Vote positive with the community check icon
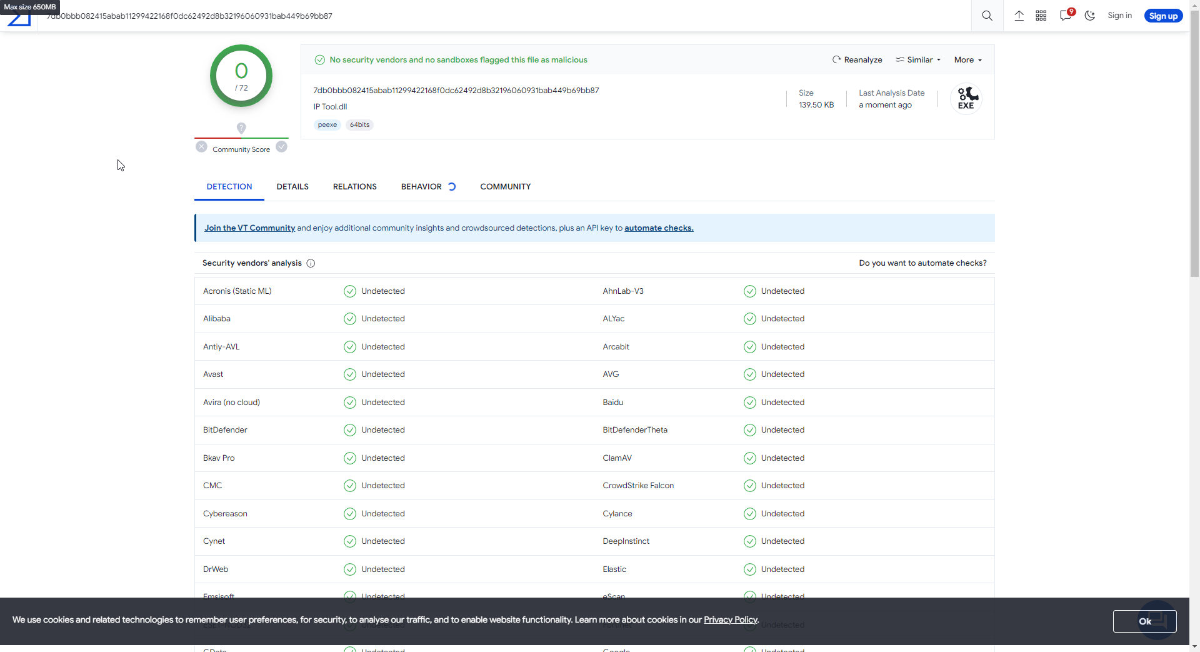1200x652 pixels. tap(282, 146)
